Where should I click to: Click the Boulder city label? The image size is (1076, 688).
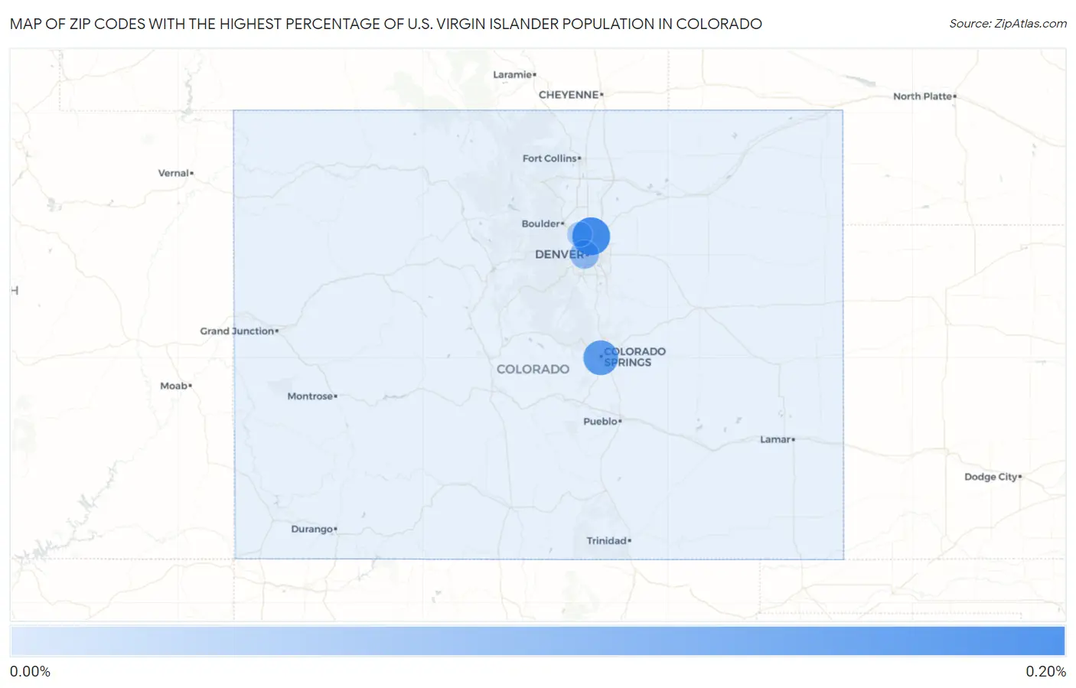[x=541, y=223]
